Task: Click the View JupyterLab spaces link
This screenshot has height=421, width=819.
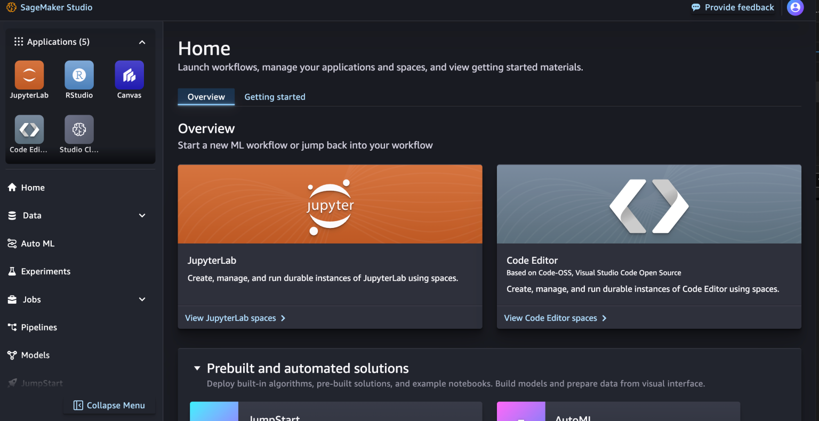Action: 230,318
